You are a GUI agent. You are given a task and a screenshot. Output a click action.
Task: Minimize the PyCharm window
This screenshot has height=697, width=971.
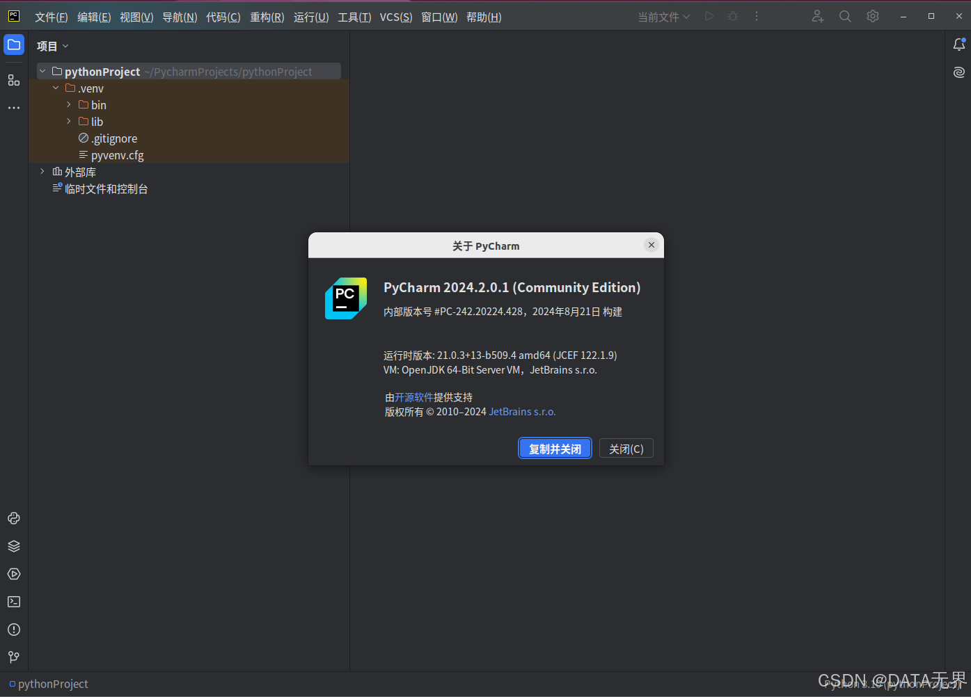click(903, 16)
